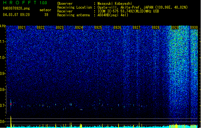
Task: Click the 0929 time marker
Action: (x=175, y=28)
